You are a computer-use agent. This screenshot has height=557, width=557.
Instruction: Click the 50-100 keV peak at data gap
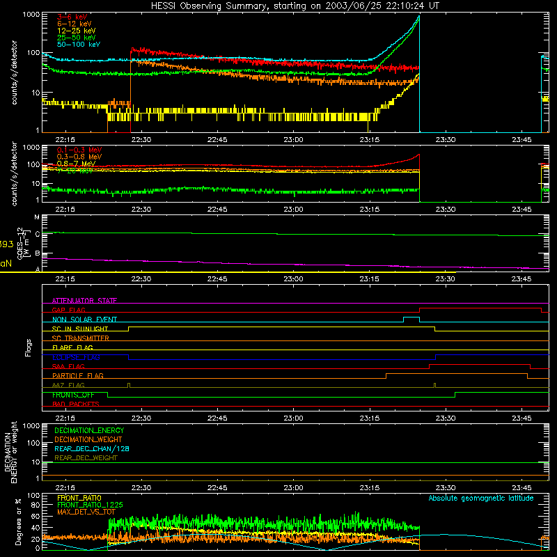point(419,16)
